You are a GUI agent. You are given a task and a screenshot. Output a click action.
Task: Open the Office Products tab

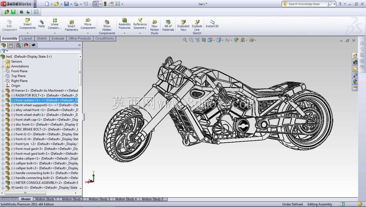(80, 39)
